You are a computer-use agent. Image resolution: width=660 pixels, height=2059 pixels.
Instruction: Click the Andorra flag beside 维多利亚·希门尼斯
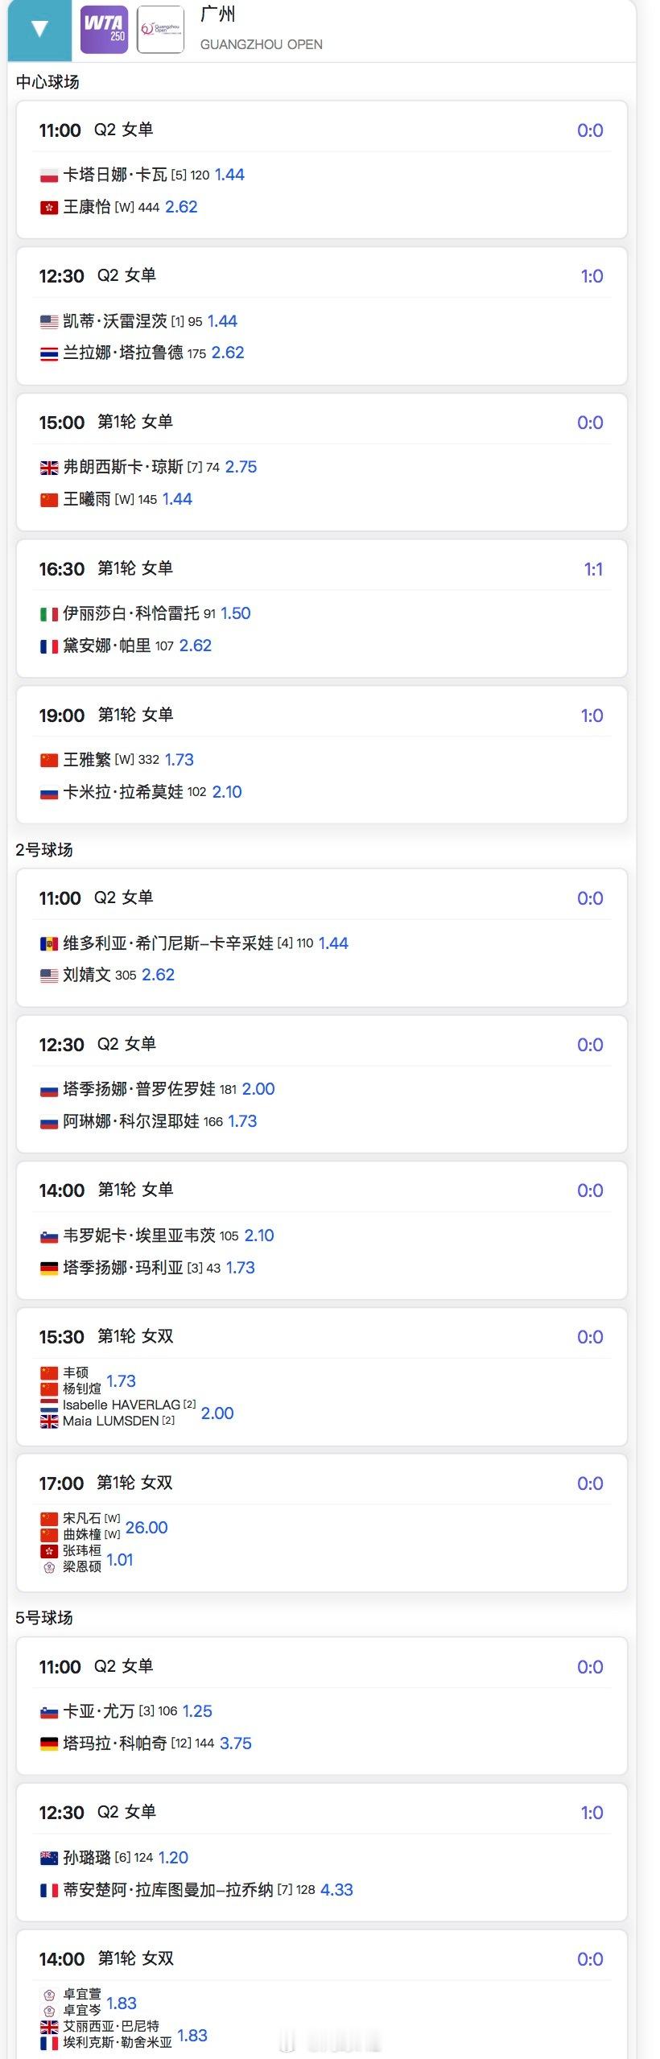tap(49, 943)
